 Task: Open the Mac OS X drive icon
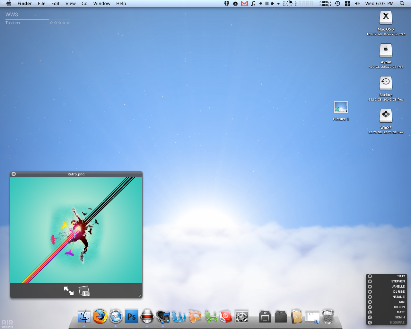click(x=386, y=18)
